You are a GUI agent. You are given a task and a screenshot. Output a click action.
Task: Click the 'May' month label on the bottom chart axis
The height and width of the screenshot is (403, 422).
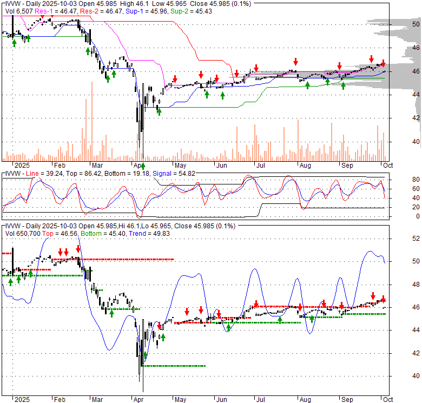180,400
